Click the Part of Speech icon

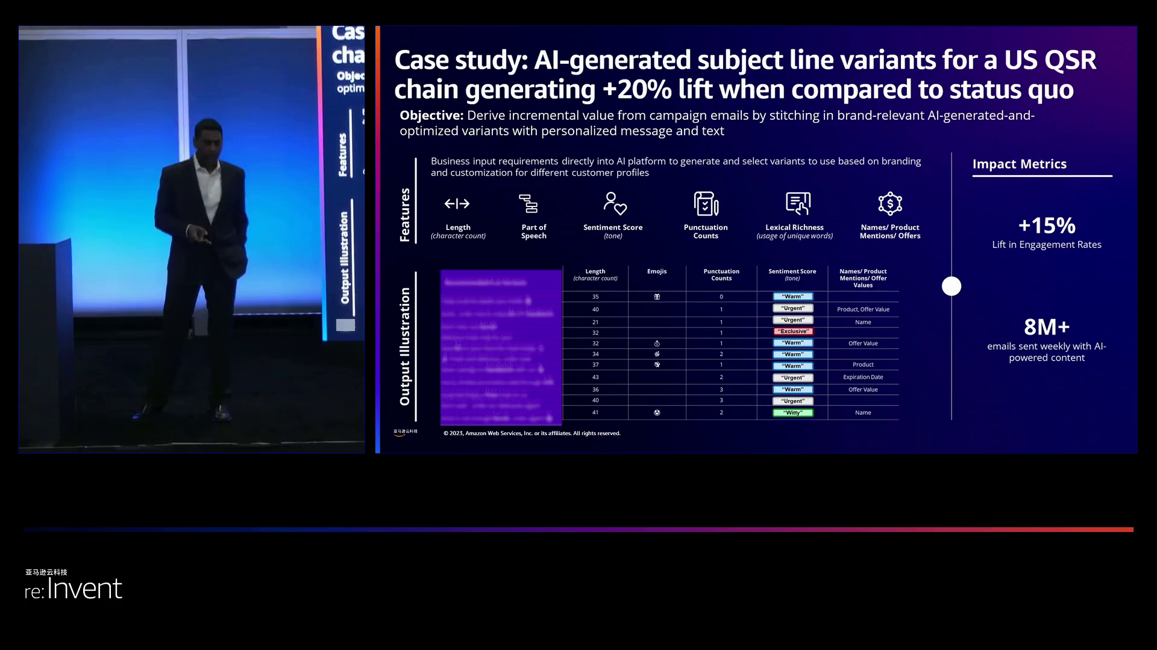coord(528,204)
